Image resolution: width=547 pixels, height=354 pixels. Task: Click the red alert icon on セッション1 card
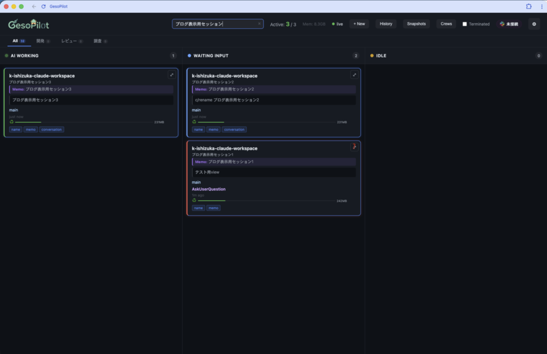pos(355,147)
